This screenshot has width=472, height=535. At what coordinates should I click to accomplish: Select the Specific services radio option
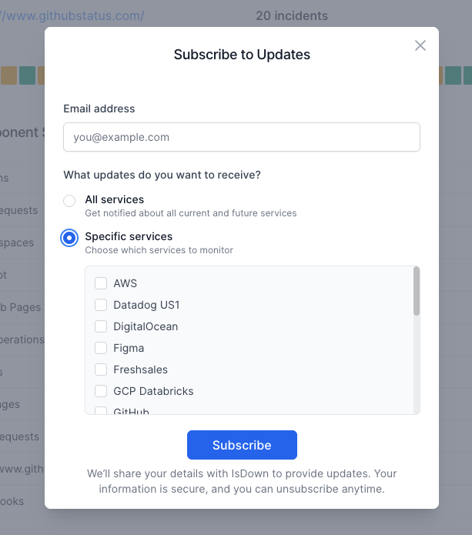pos(69,238)
